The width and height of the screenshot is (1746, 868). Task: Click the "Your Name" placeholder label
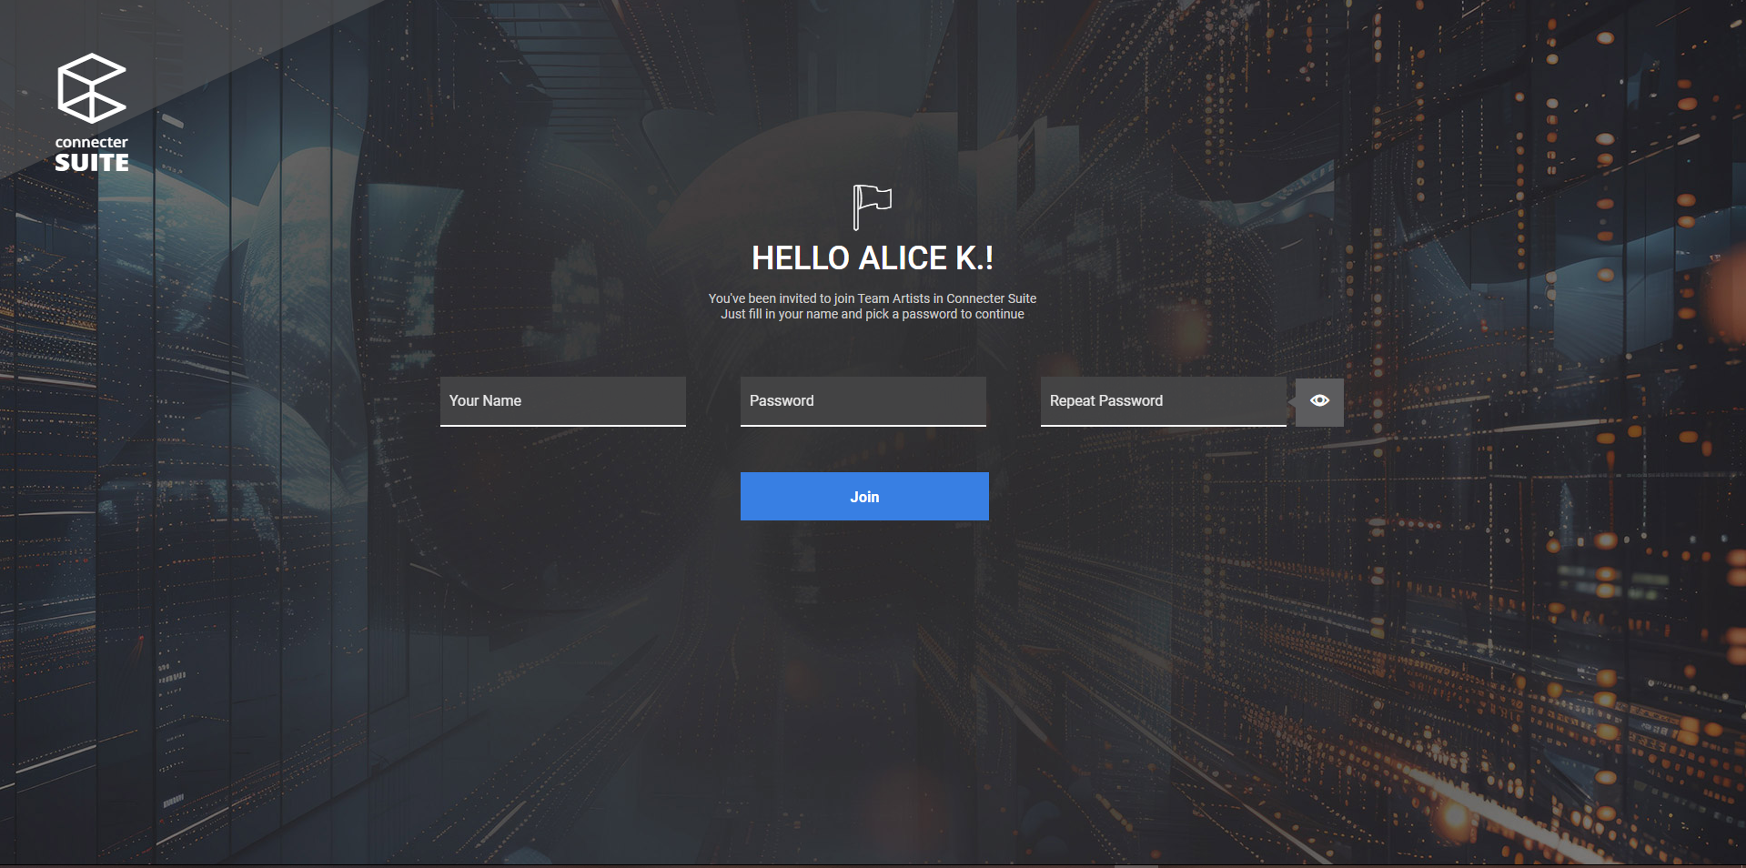tap(485, 401)
